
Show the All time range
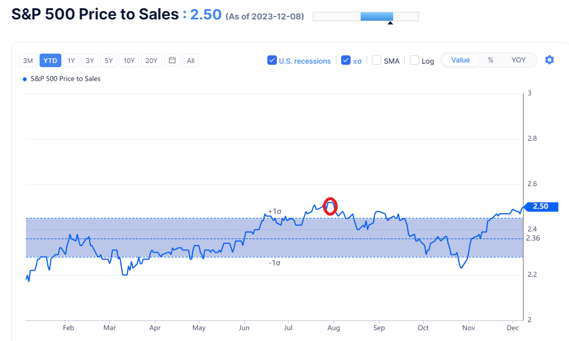coord(191,60)
